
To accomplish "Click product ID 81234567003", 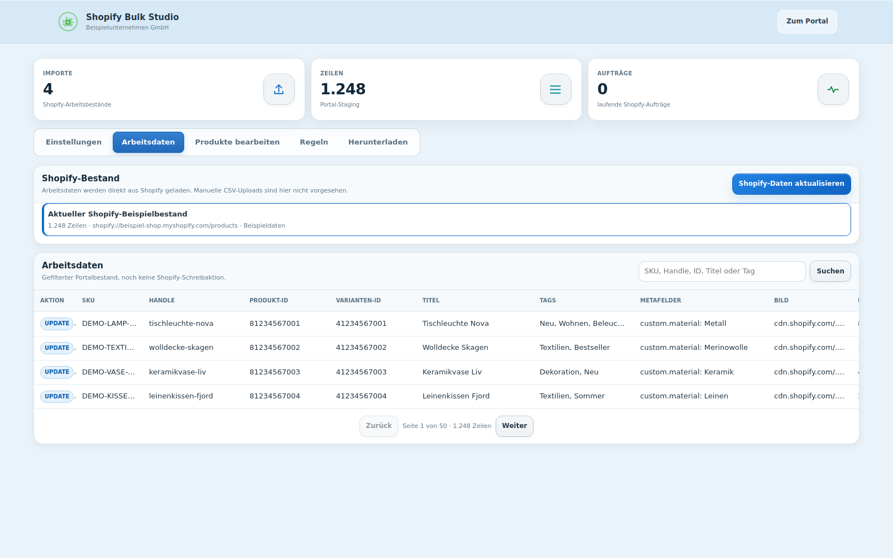I will click(x=275, y=372).
